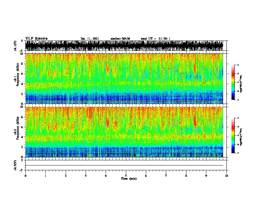Click the time axis tick label "1"

pos(45,176)
